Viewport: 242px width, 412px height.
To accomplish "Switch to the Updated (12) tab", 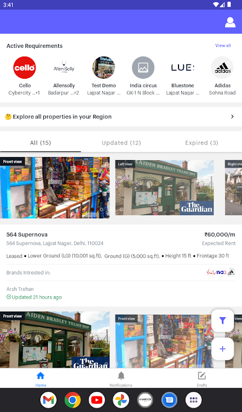I will click(x=121, y=143).
